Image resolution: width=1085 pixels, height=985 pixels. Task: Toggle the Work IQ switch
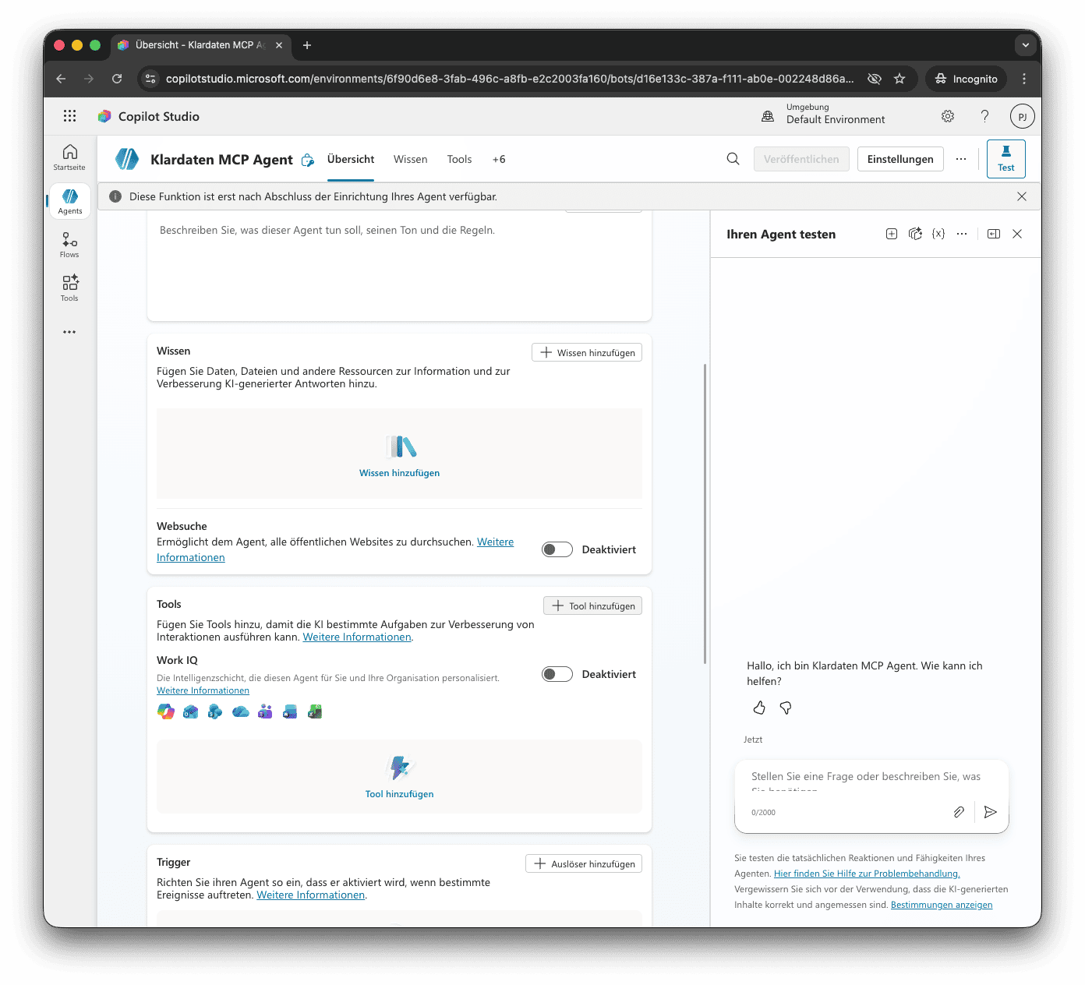(x=557, y=674)
